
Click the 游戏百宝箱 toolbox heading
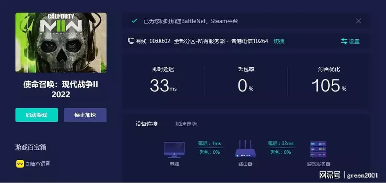(31, 147)
